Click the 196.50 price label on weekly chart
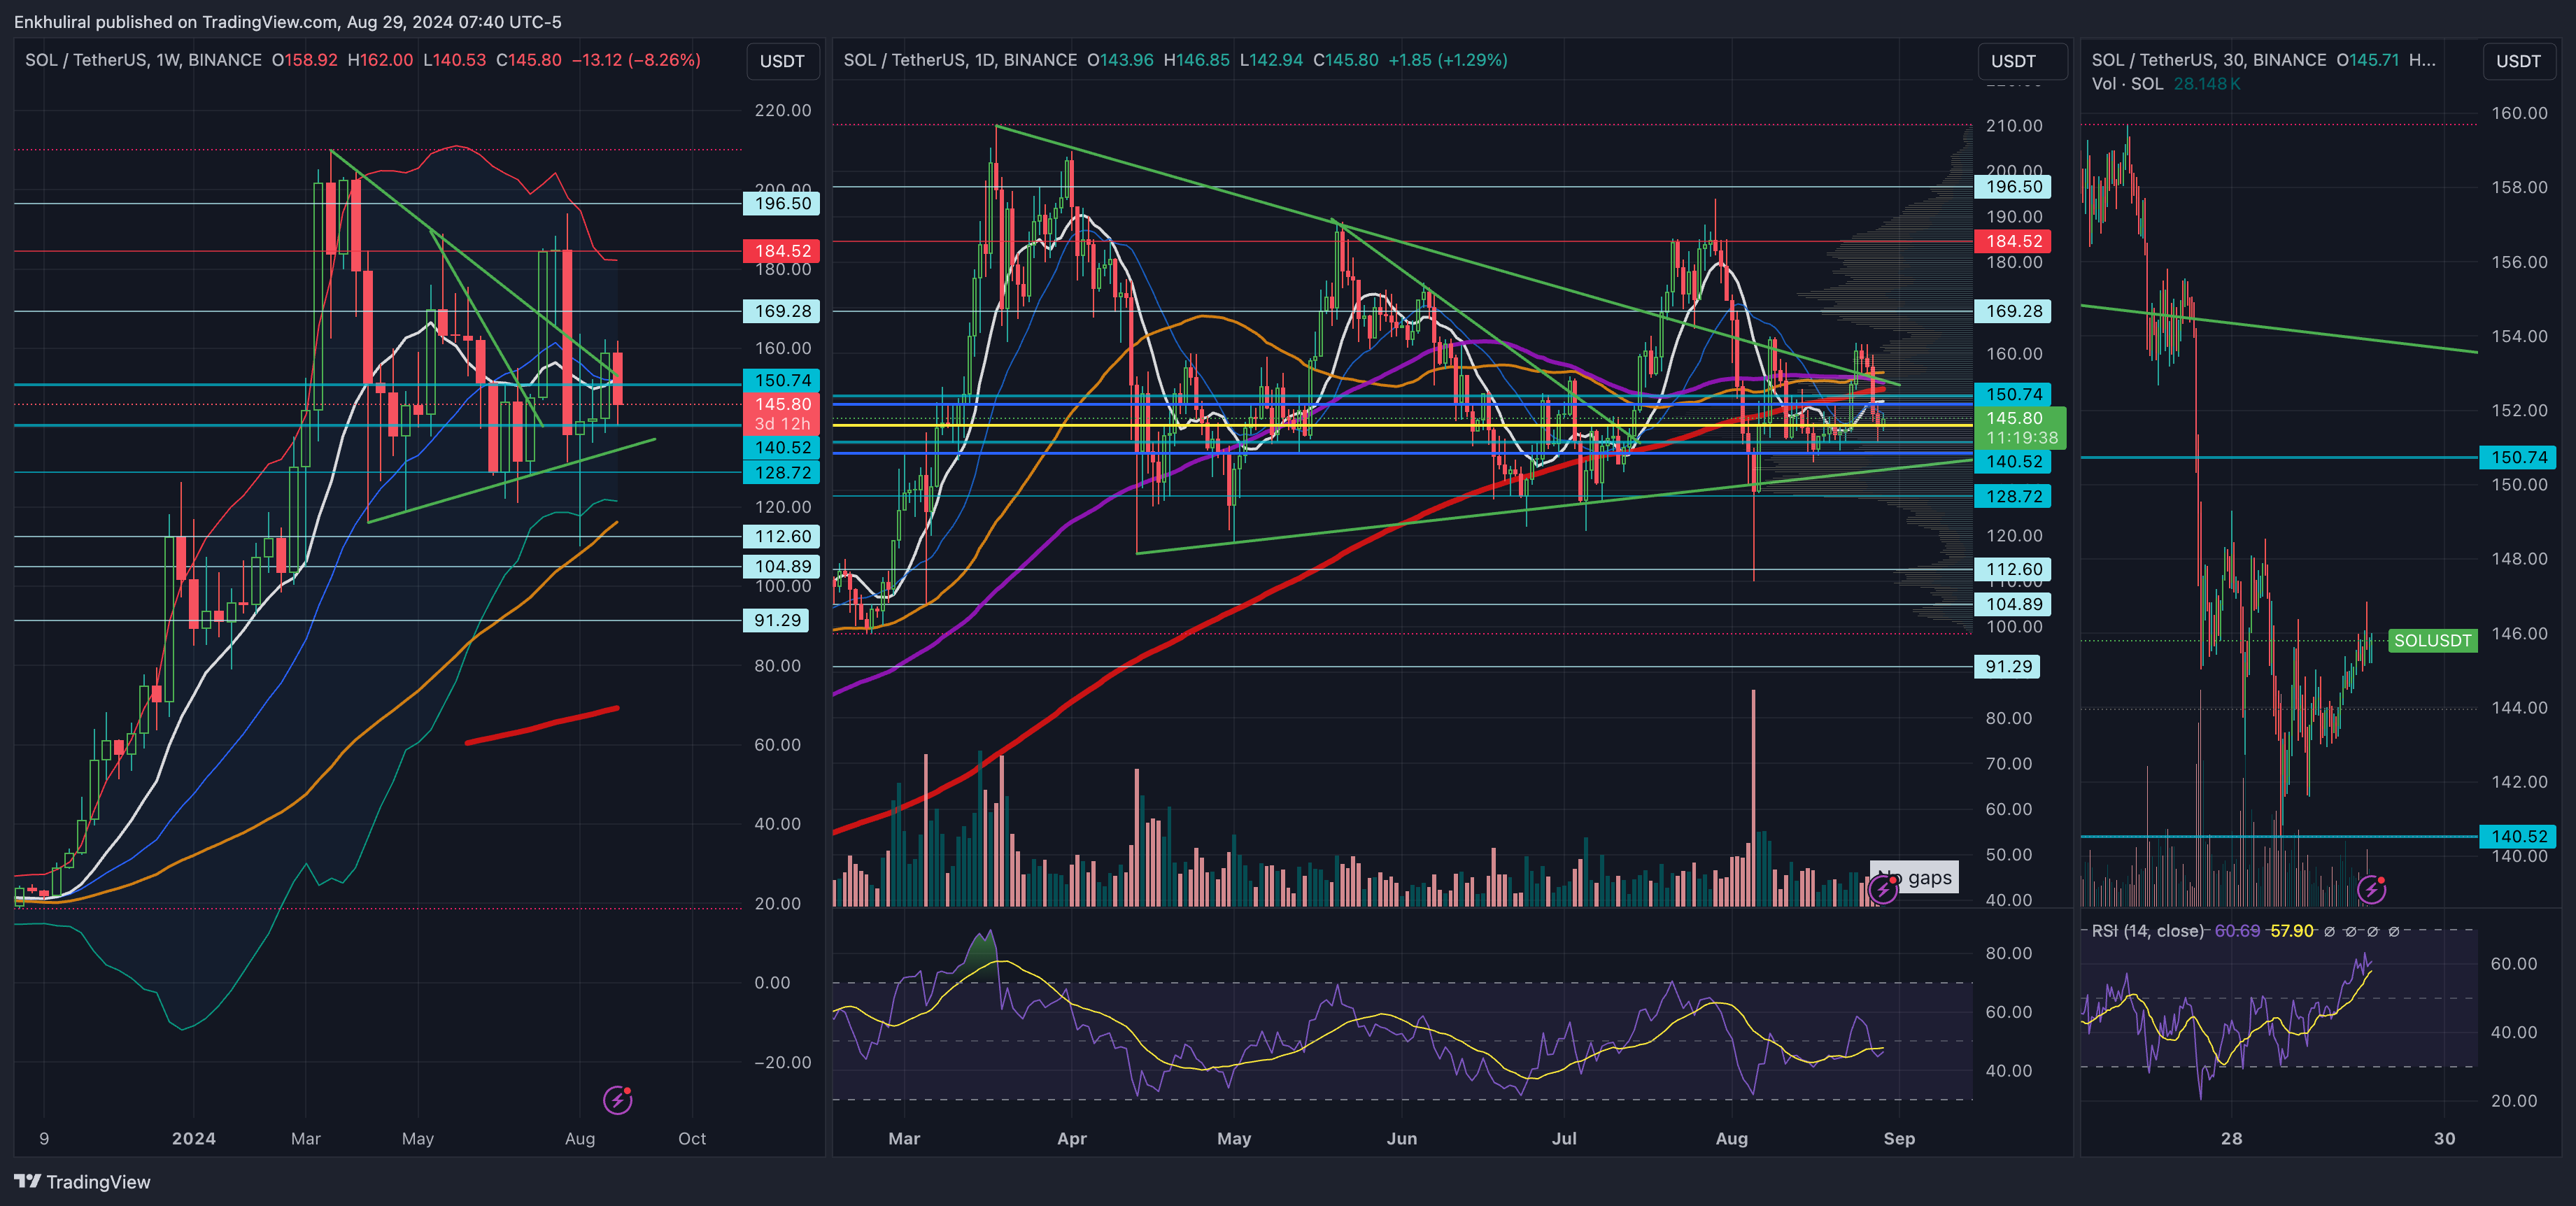 click(x=782, y=204)
